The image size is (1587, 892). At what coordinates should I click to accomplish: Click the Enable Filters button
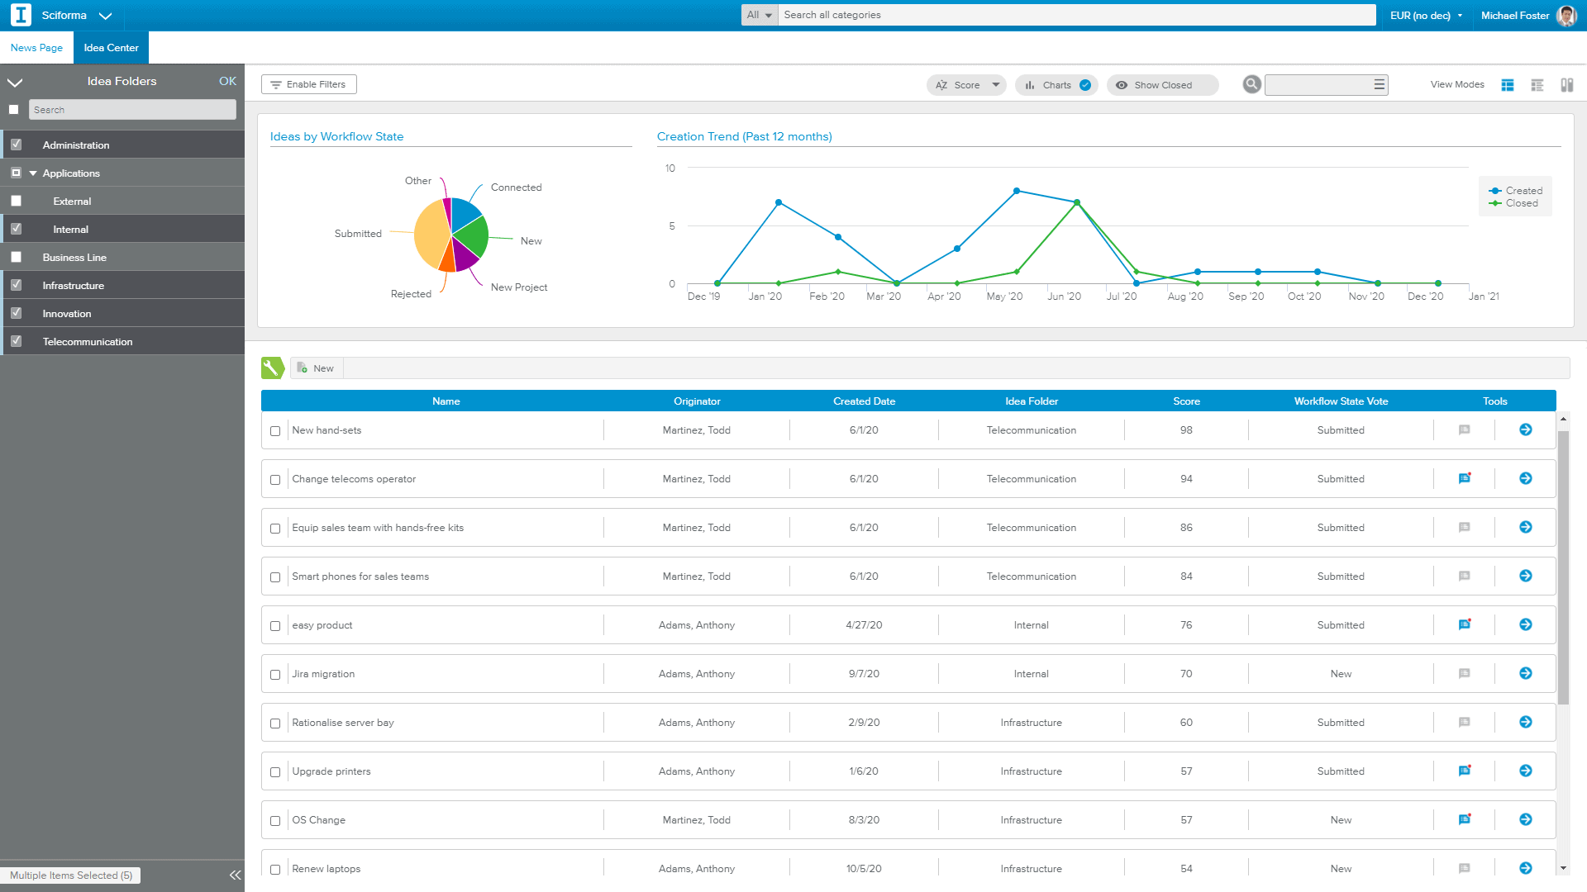[309, 84]
